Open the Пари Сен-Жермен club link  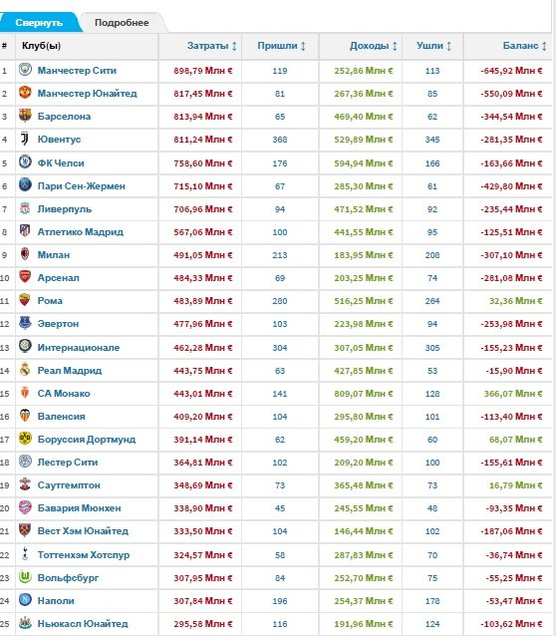click(81, 186)
